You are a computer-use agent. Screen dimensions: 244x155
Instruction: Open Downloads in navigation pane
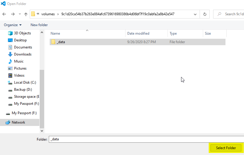tap(23, 54)
